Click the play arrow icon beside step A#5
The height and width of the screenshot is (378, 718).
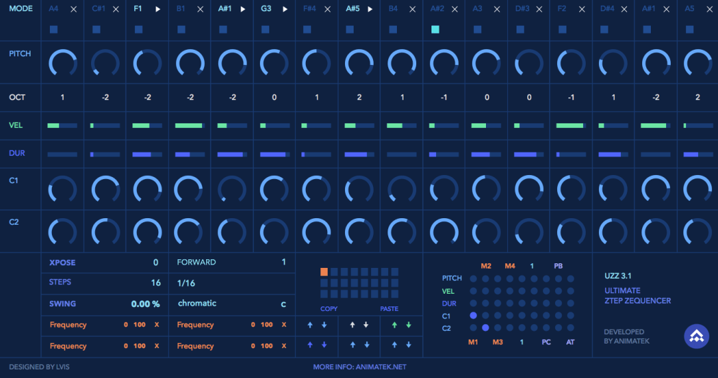pos(370,9)
